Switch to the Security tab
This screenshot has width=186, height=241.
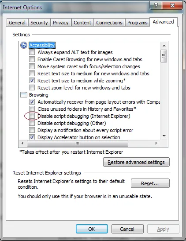(39, 23)
